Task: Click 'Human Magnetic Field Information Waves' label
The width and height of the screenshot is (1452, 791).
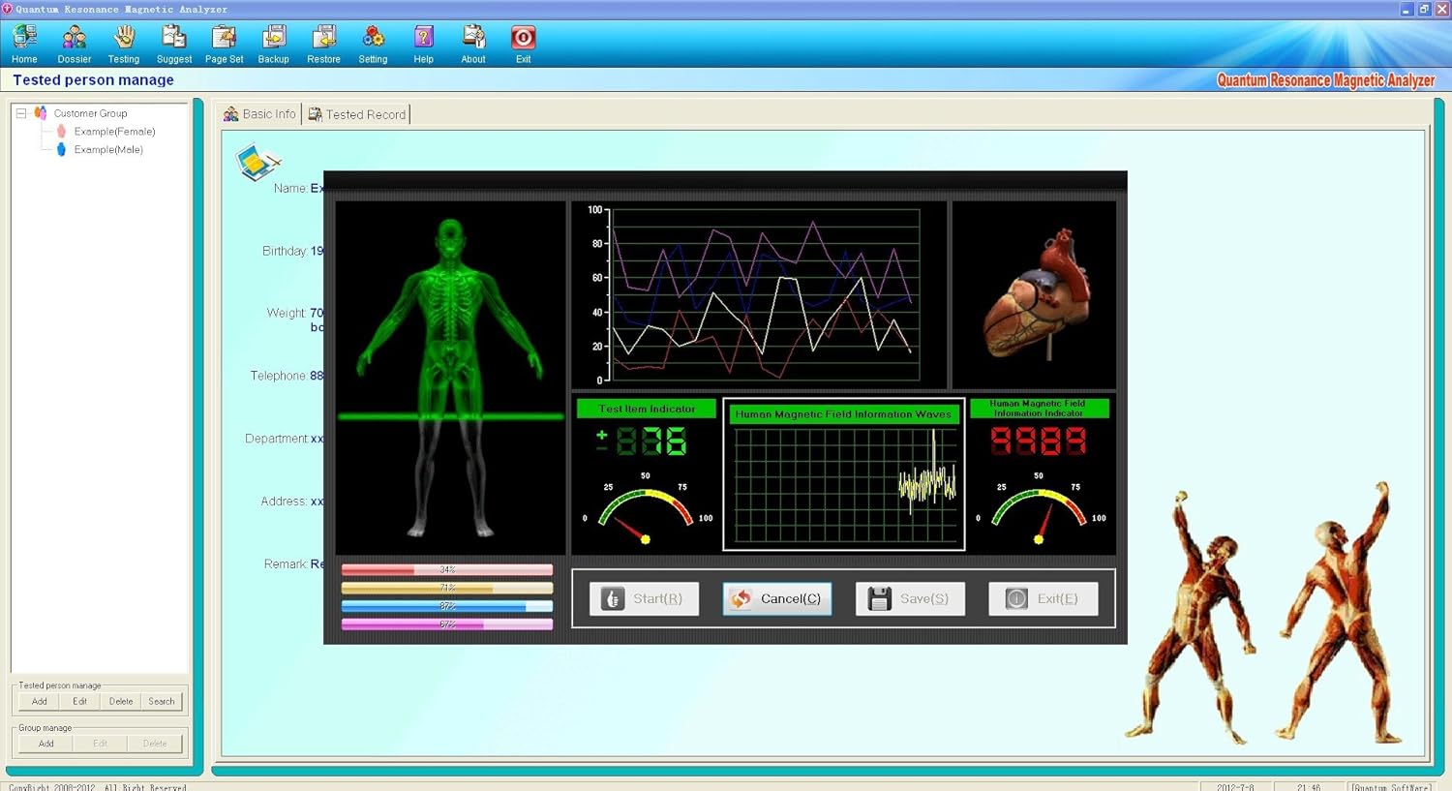Action: (x=843, y=414)
